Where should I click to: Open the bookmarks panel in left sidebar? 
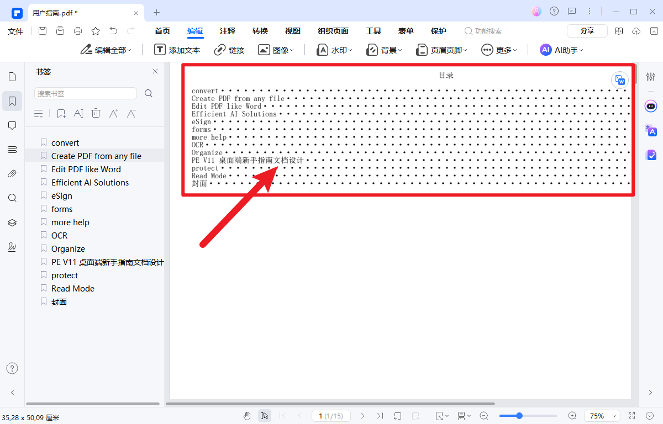12,101
